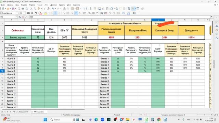The width and height of the screenshot is (219, 123).
Task: Click the Copy icon
Action: [35, 9]
